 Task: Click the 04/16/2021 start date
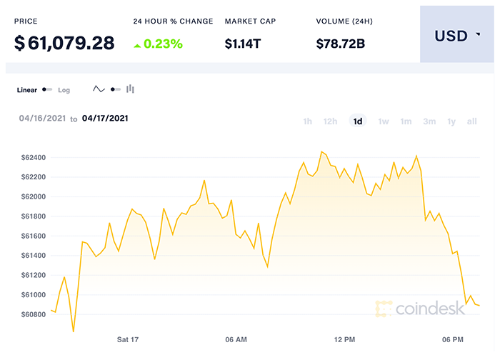click(42, 119)
